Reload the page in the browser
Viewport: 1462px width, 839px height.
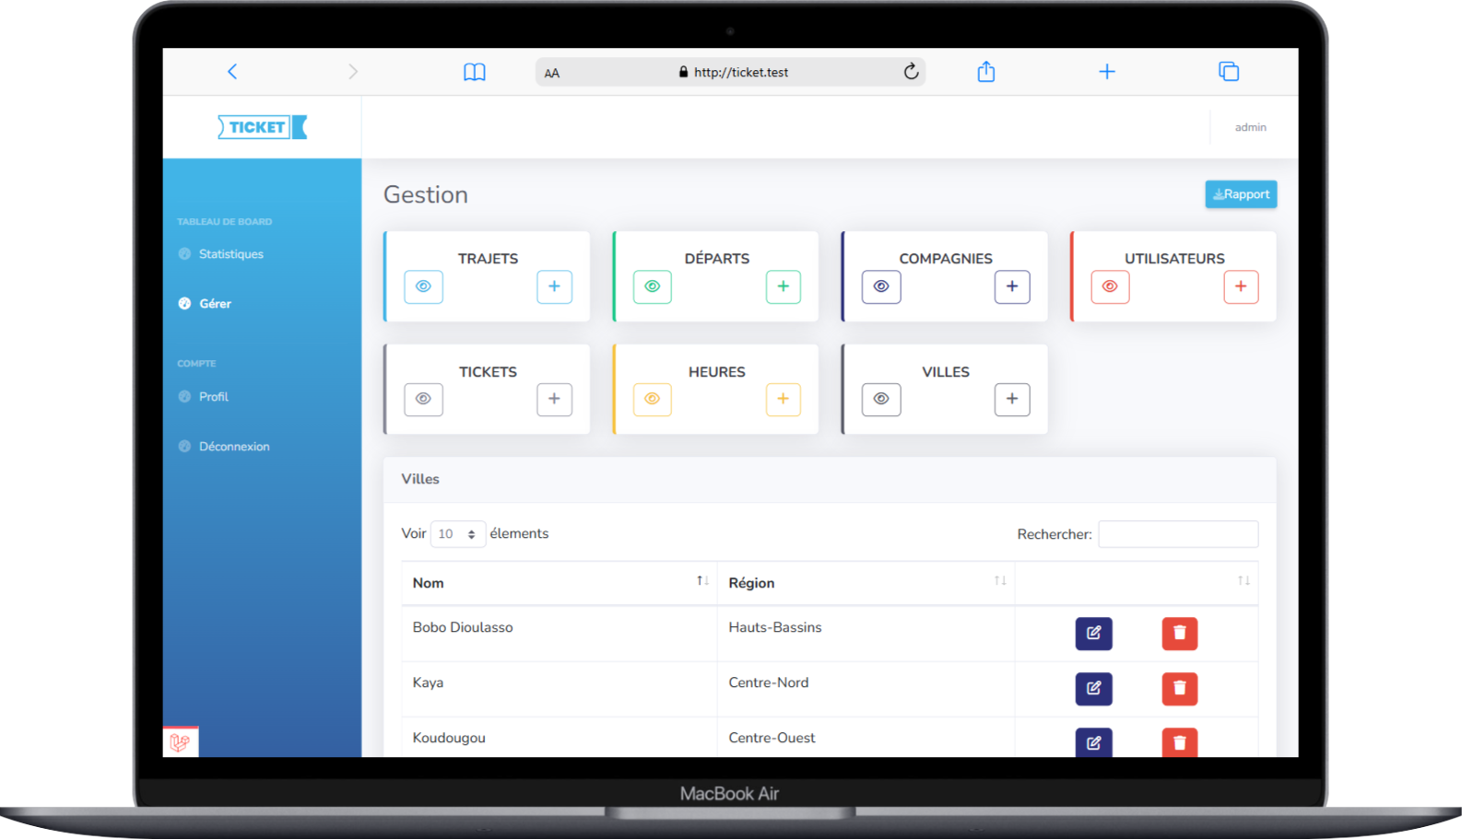[911, 72]
